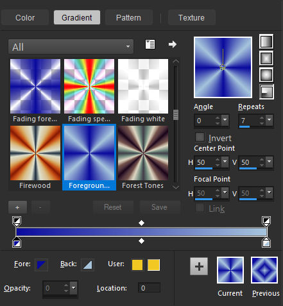
Task: Enable the Invert checkbox
Action: pos(200,137)
